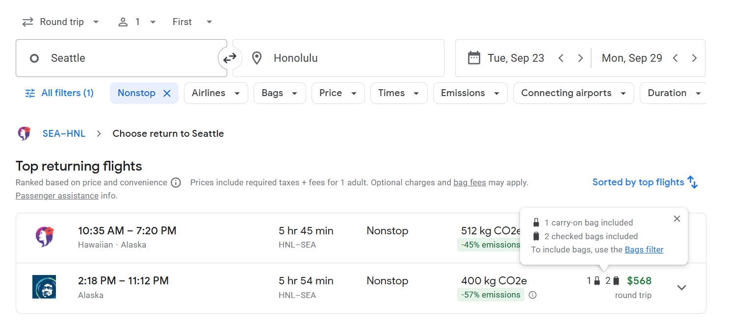Image resolution: width=730 pixels, height=325 pixels.
Task: Change sort order via Sorted by top flights
Action: point(645,182)
